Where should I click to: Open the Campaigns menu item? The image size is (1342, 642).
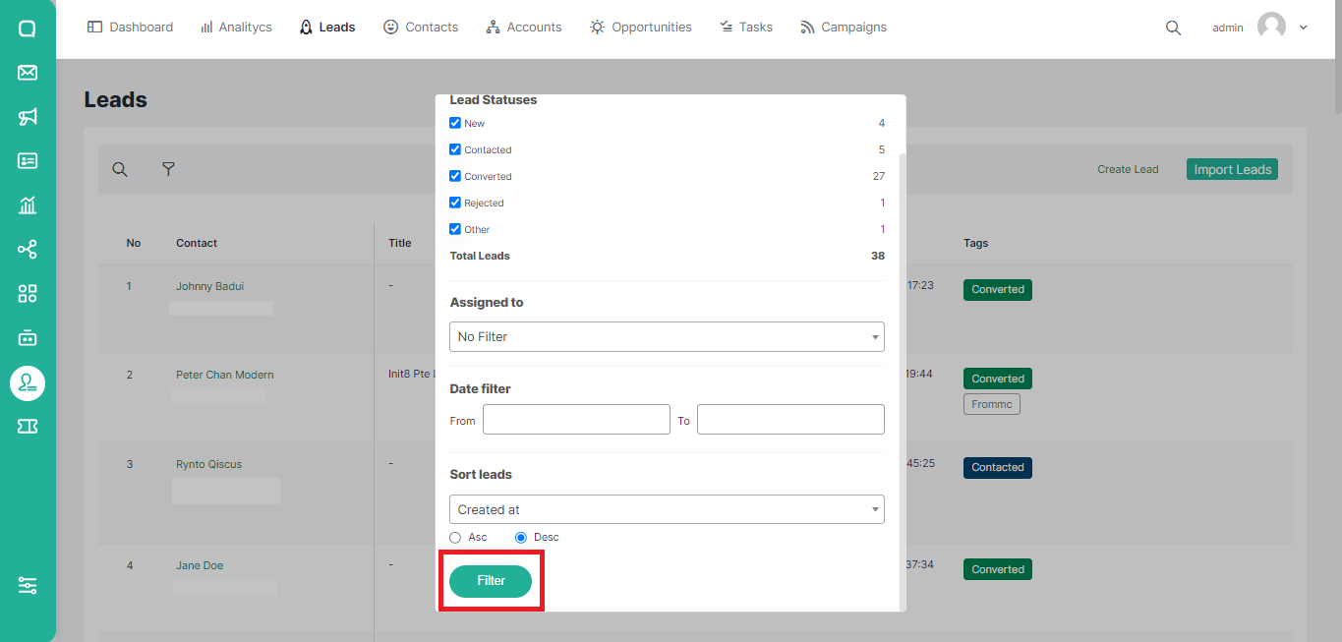844,28
